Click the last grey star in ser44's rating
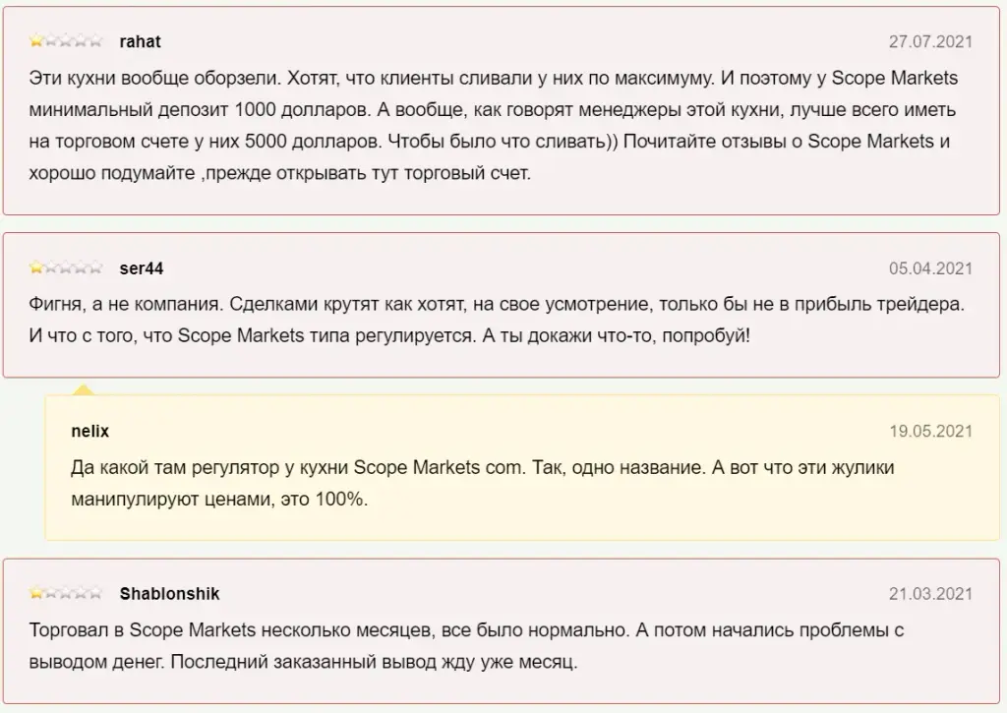The width and height of the screenshot is (1007, 713). point(95,267)
